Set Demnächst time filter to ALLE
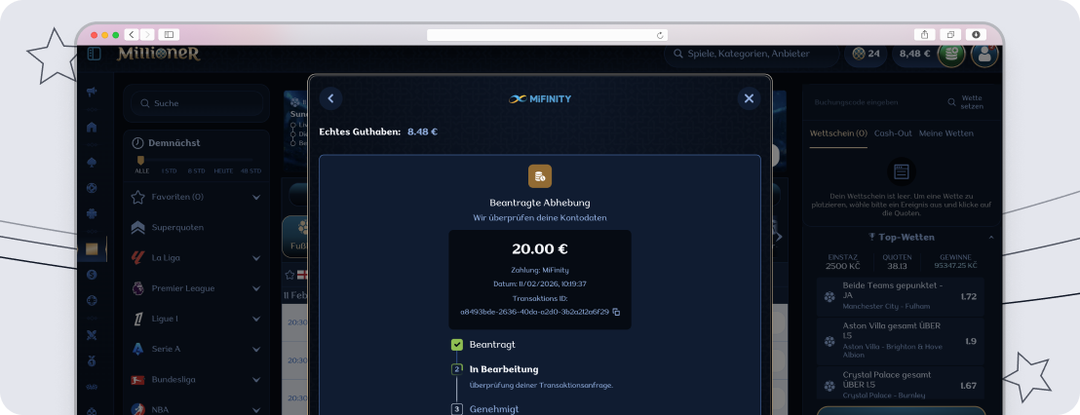The width and height of the screenshot is (1080, 415). 141,170
